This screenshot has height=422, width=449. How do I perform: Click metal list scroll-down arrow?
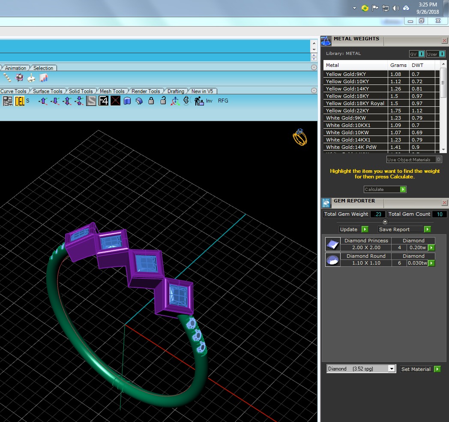(443, 150)
